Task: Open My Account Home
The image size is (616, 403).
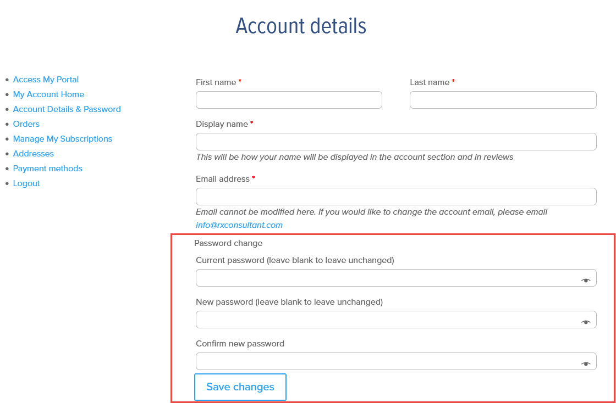Action: pyautogui.click(x=48, y=94)
